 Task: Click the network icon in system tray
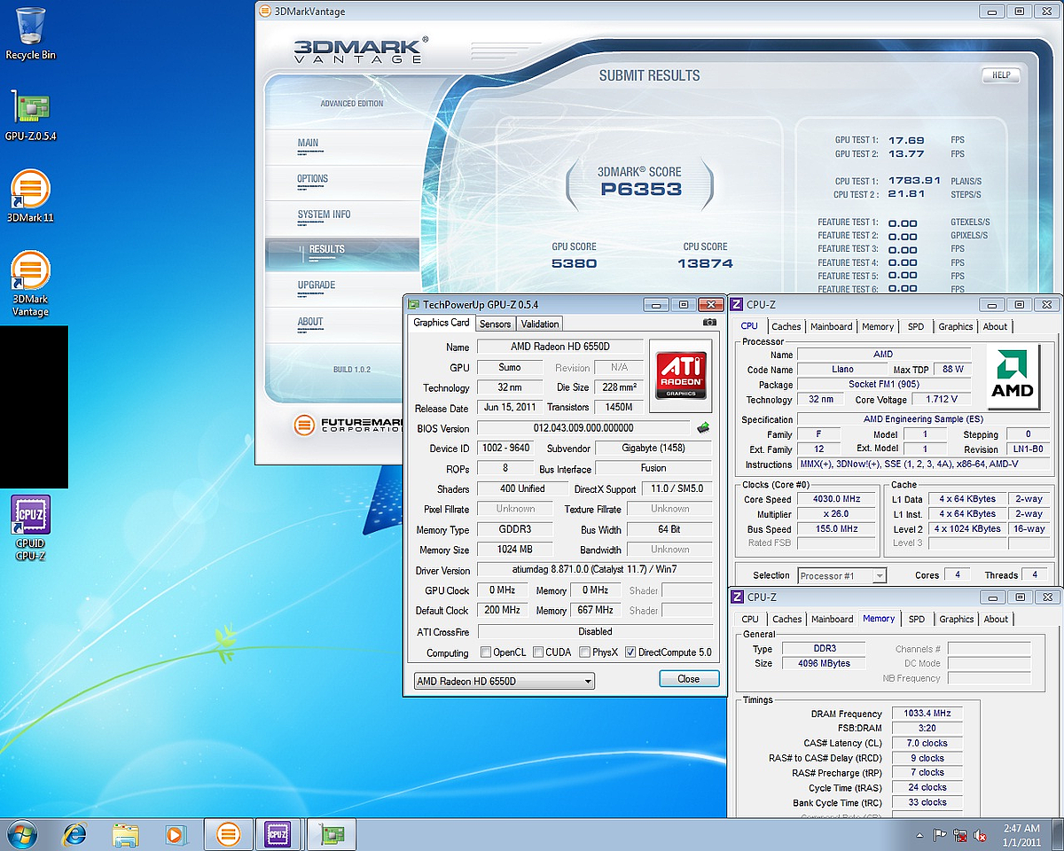[961, 835]
